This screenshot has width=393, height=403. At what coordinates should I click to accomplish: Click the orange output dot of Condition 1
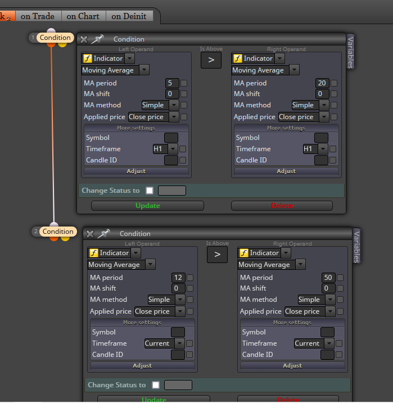tap(51, 45)
